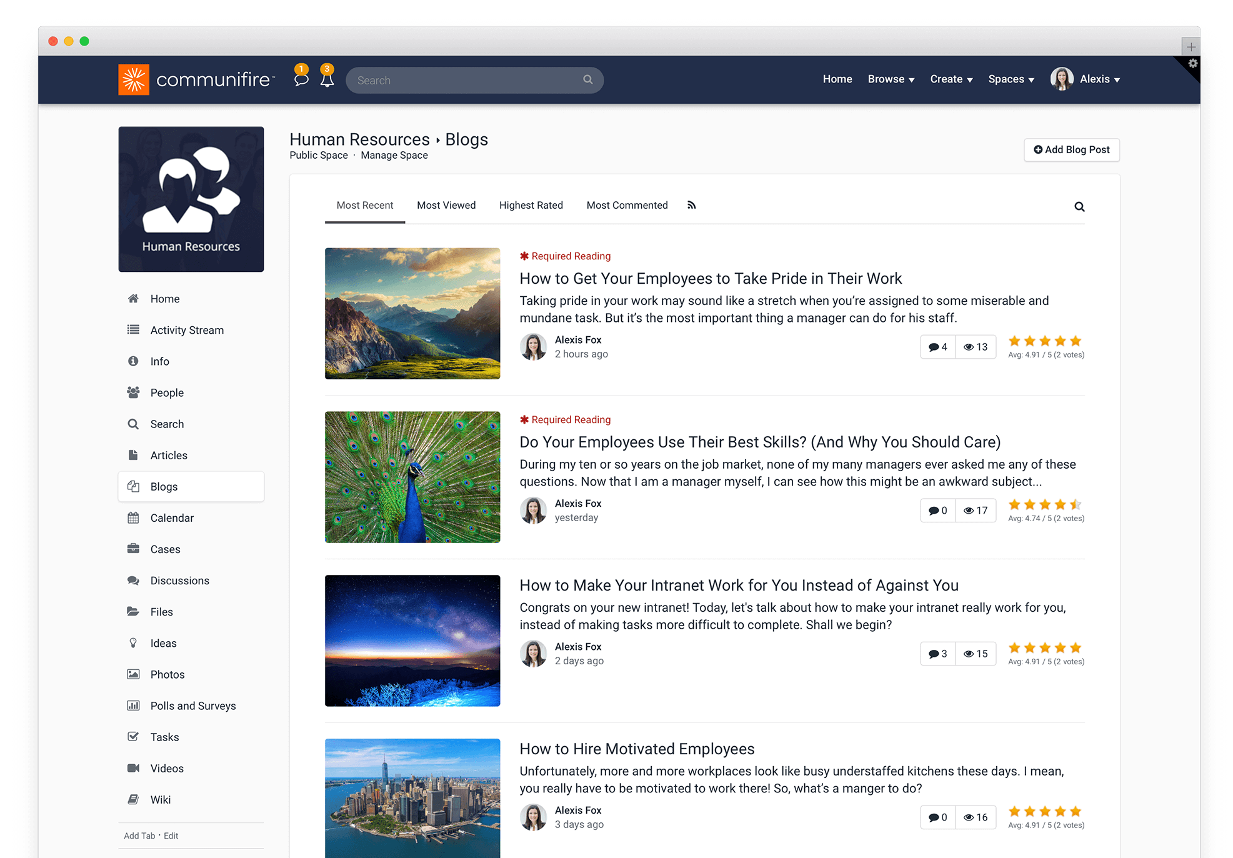
Task: Open the notifications bell
Action: [x=327, y=80]
